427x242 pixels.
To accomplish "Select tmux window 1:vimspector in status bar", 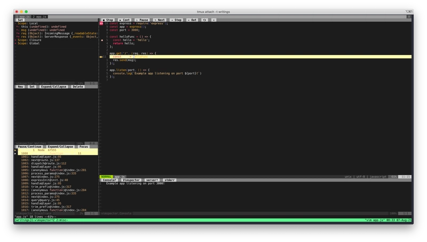I will click(x=43, y=220).
